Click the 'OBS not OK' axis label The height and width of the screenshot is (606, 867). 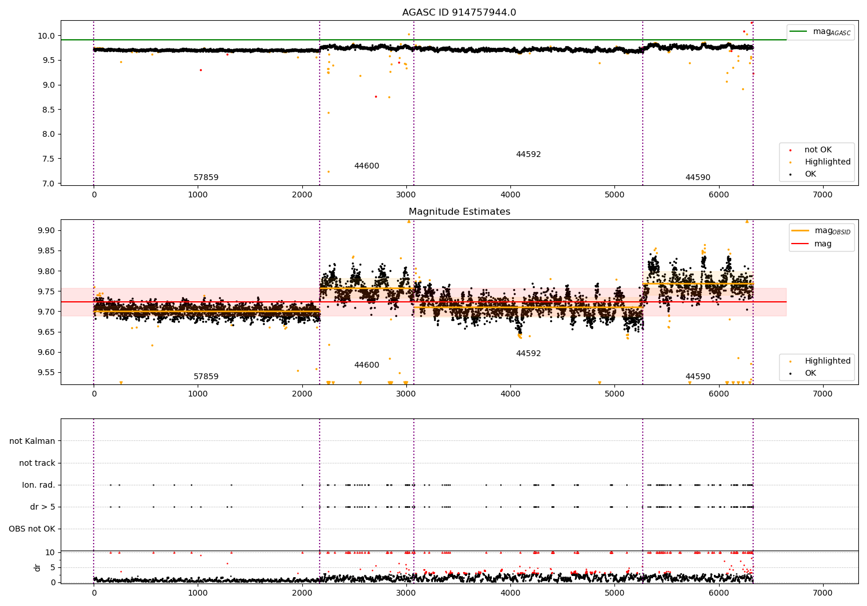click(x=32, y=529)
